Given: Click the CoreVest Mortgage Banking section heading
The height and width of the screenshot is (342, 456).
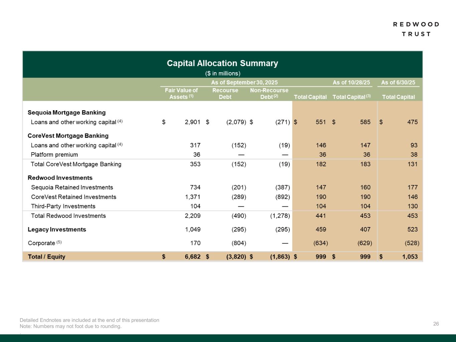Looking at the screenshot, I should pyautogui.click(x=68, y=136).
